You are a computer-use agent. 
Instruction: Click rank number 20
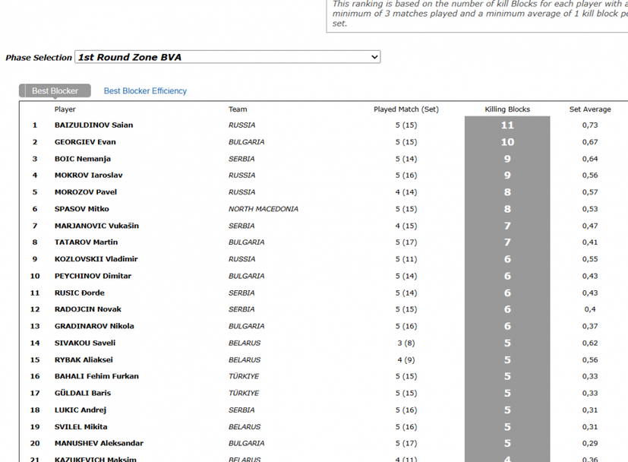(x=35, y=443)
